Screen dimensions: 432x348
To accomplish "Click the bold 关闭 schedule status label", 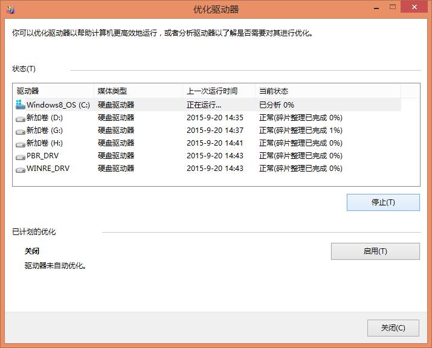I will (32, 251).
